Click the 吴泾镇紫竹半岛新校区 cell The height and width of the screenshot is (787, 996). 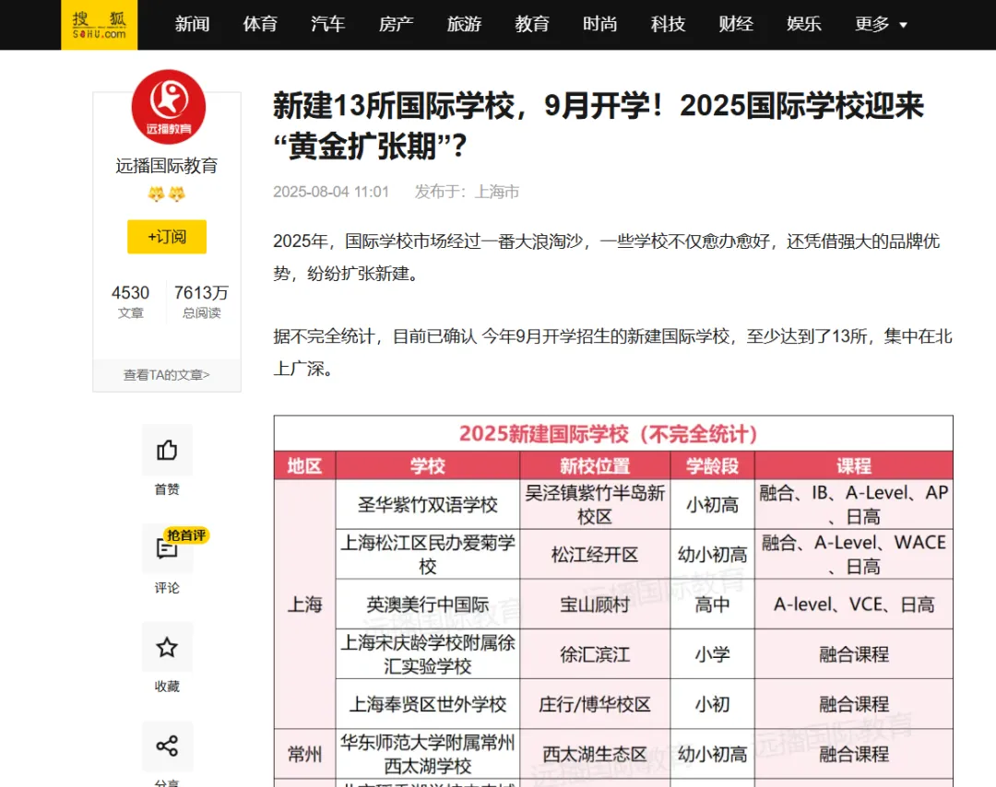tap(595, 505)
